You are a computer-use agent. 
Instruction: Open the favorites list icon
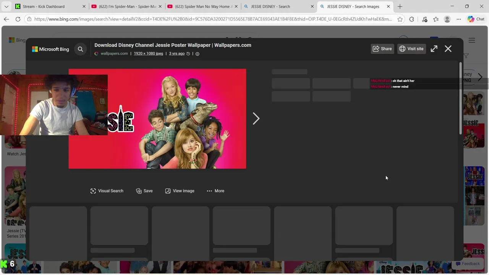[x=436, y=19]
